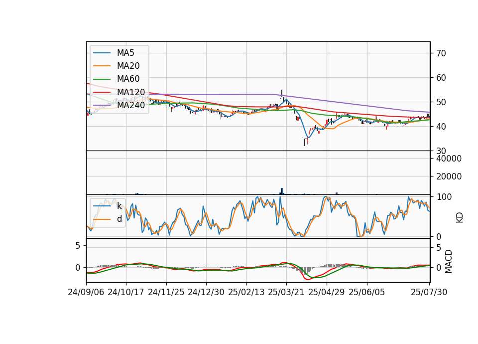Click the price axis value 60
478x344 pixels.
click(441, 78)
